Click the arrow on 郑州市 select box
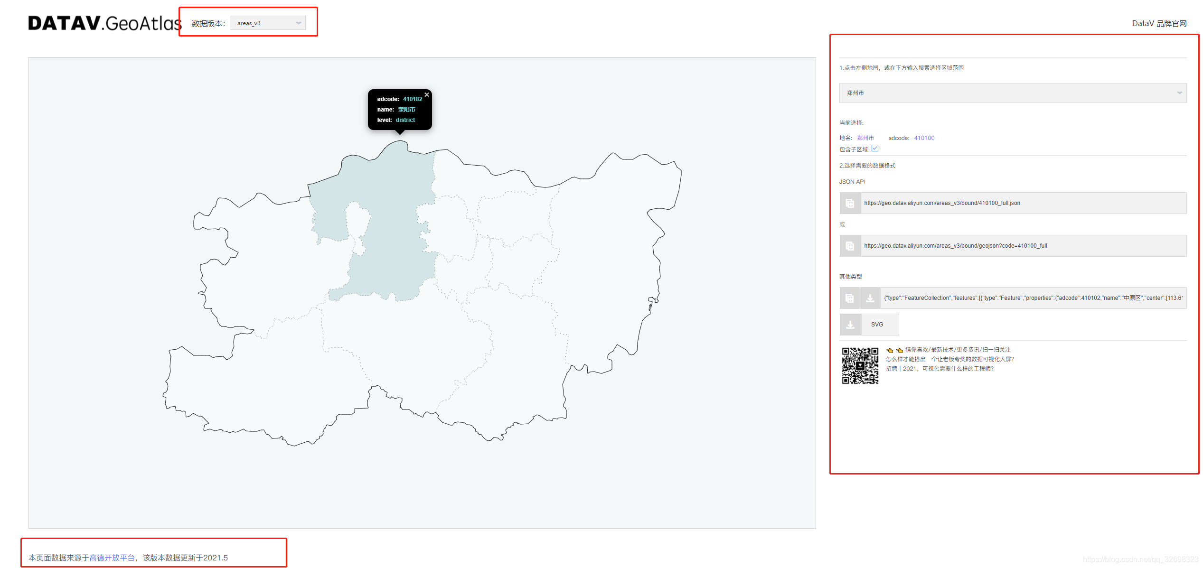This screenshot has width=1203, height=568. [x=1179, y=93]
